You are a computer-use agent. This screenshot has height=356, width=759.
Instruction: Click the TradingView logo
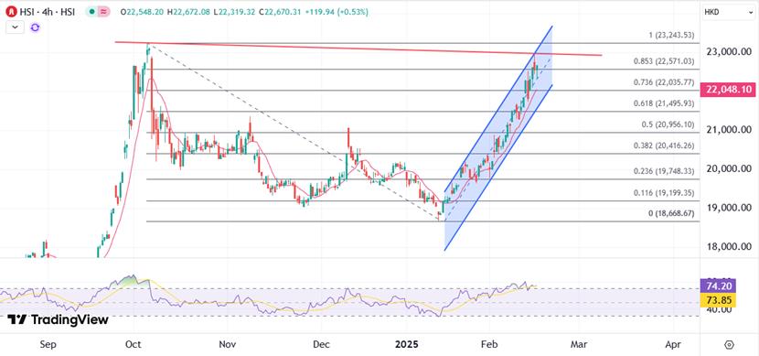[59, 319]
